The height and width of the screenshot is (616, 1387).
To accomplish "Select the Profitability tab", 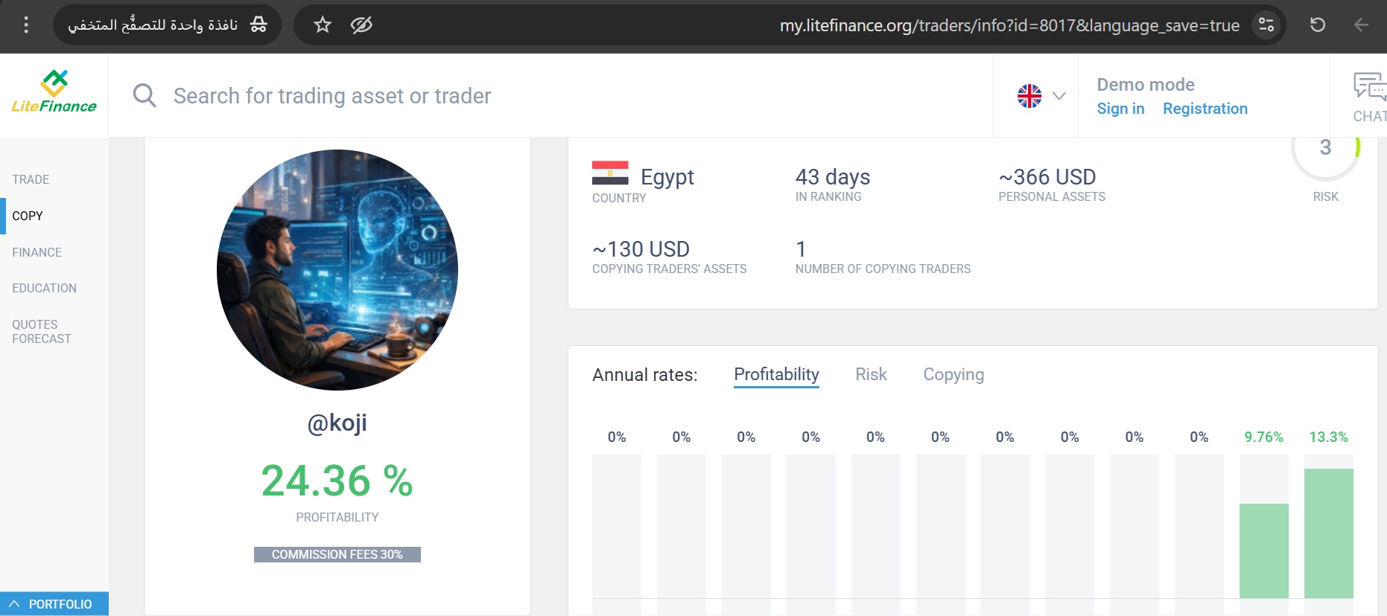I will [776, 374].
